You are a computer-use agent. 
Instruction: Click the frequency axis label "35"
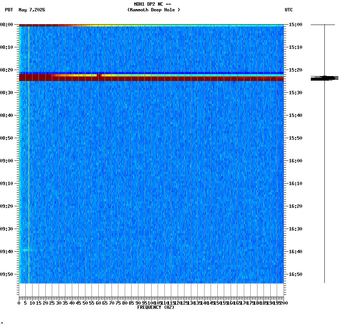point(65,303)
